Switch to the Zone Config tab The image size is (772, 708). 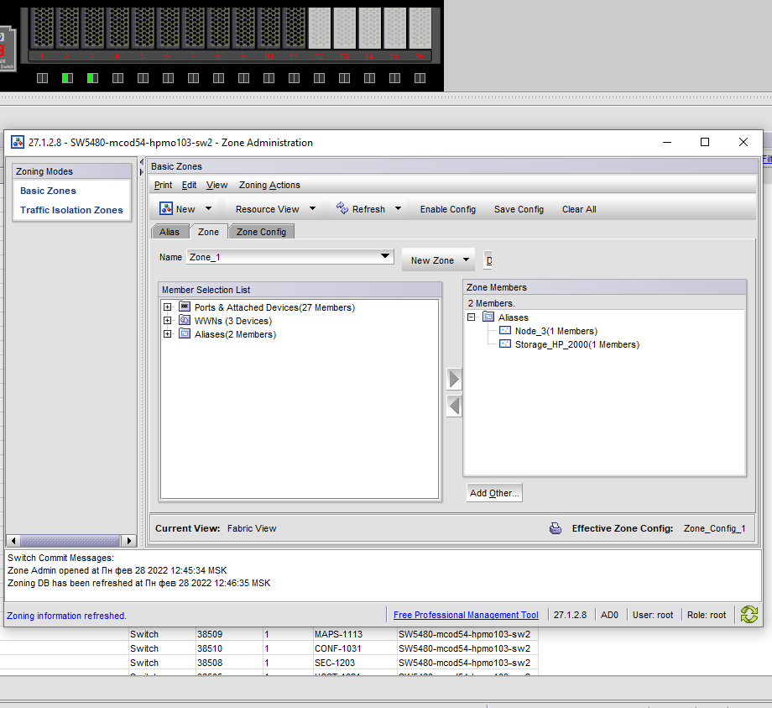[261, 232]
